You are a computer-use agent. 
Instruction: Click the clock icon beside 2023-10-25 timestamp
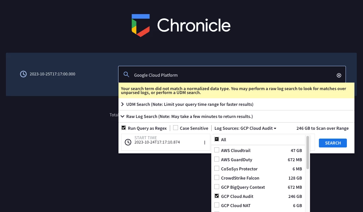point(23,74)
